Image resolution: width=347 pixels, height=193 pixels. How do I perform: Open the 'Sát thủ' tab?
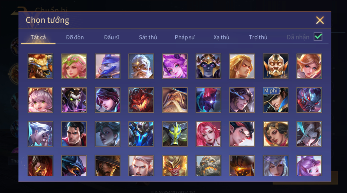coord(148,37)
